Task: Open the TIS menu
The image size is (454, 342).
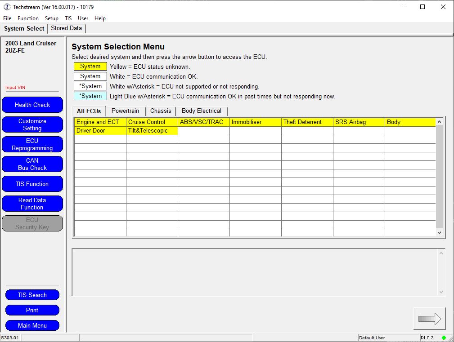Action: click(68, 18)
